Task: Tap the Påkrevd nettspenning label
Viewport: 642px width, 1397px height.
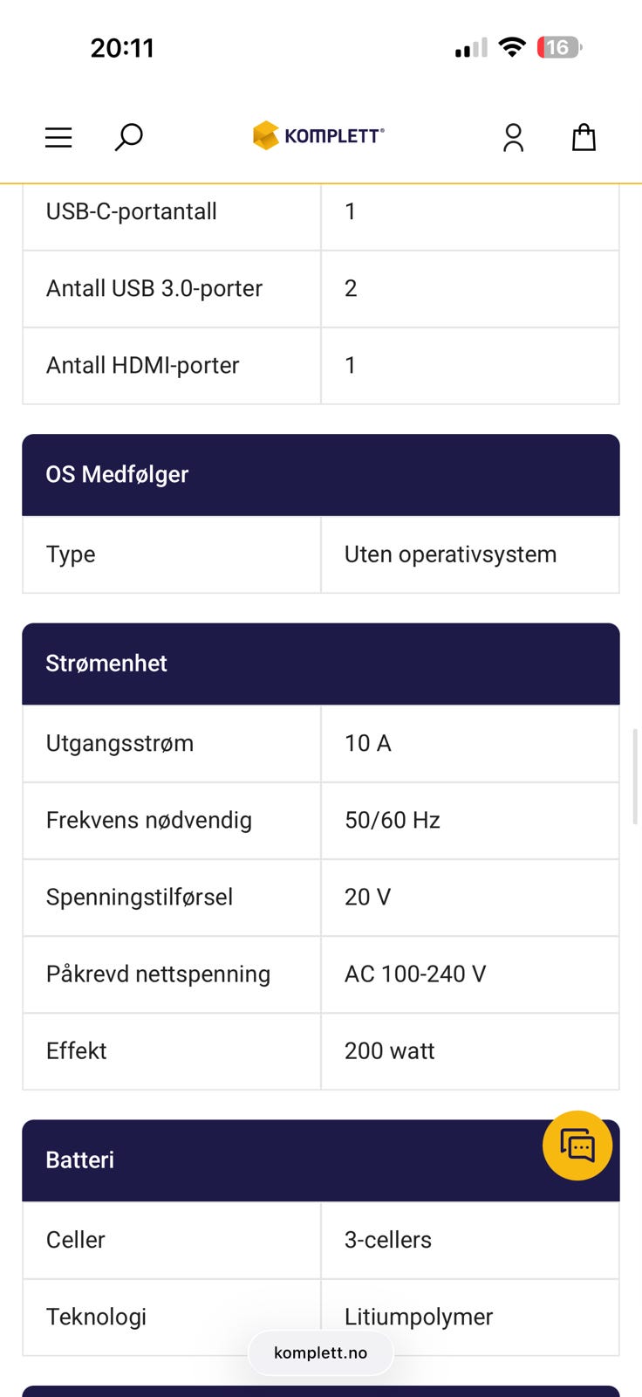Action: pyautogui.click(x=158, y=974)
